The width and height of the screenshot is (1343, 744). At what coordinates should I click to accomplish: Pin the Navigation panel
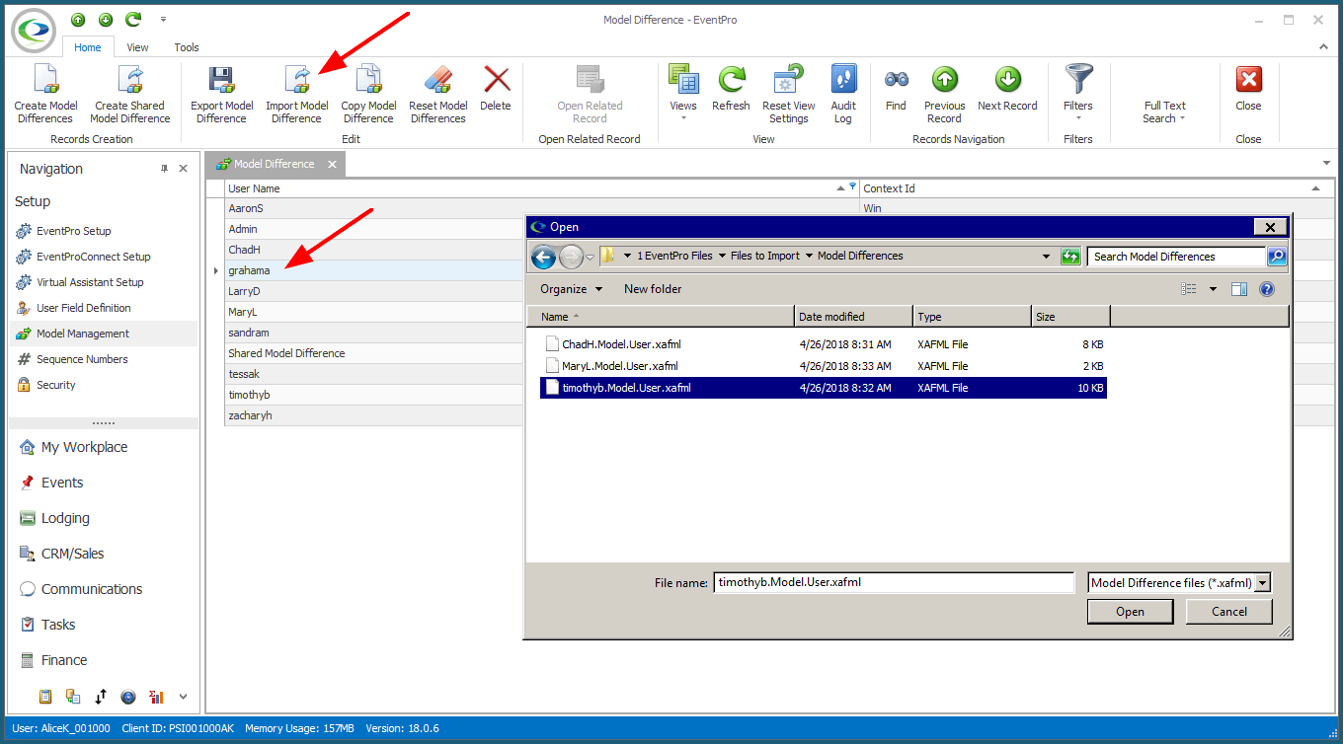(x=165, y=169)
